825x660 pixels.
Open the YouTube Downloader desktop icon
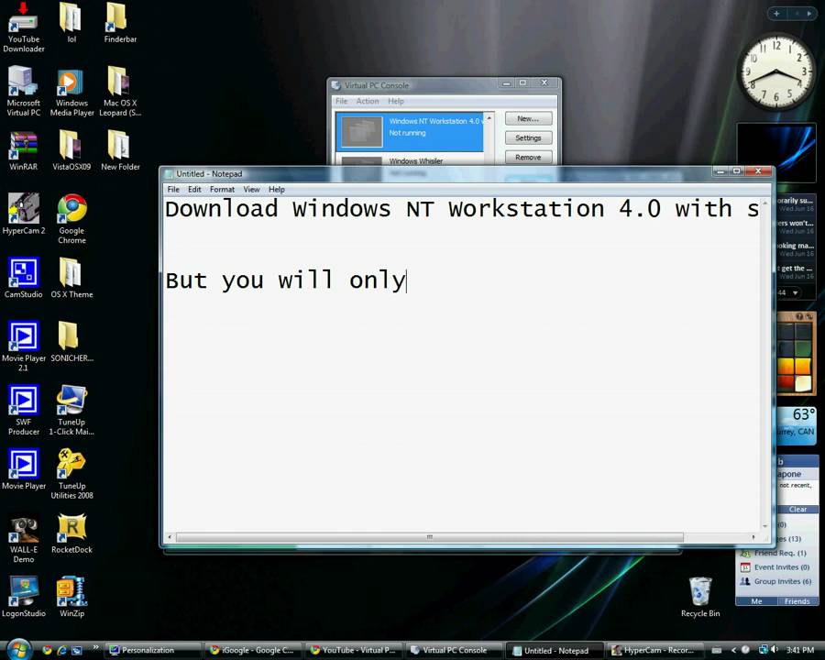point(23,27)
